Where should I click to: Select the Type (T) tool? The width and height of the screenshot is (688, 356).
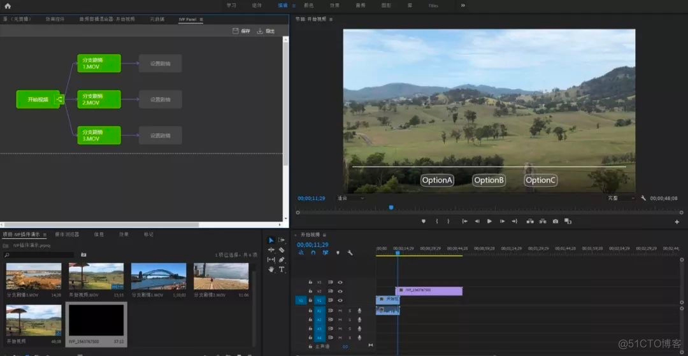(x=282, y=269)
